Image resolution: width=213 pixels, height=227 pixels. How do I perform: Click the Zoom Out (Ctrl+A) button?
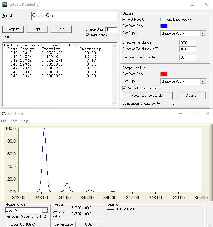click(x=24, y=224)
